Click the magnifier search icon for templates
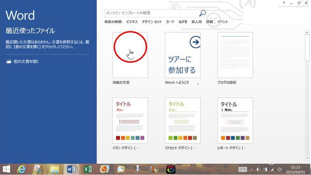Screen dimensions: 311x175 [202, 13]
